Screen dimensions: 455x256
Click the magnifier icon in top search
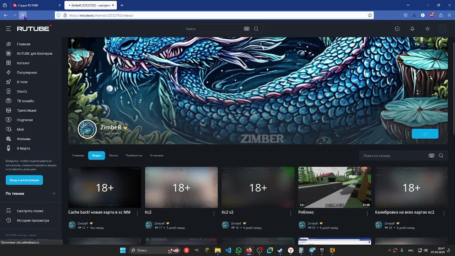pos(256,29)
